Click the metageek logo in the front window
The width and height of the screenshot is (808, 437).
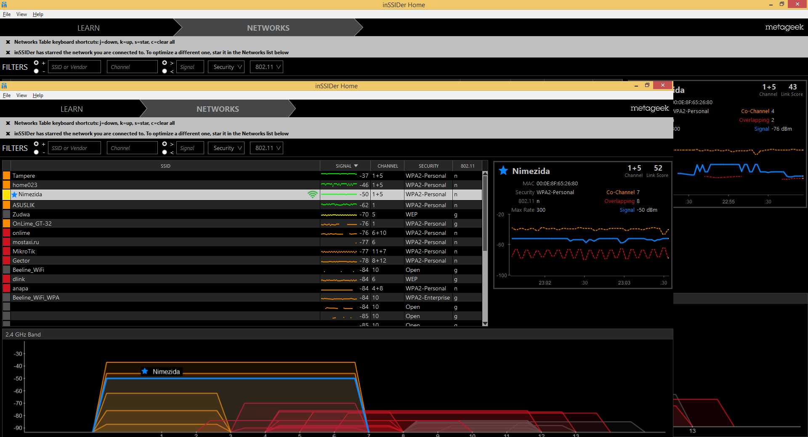[649, 108]
